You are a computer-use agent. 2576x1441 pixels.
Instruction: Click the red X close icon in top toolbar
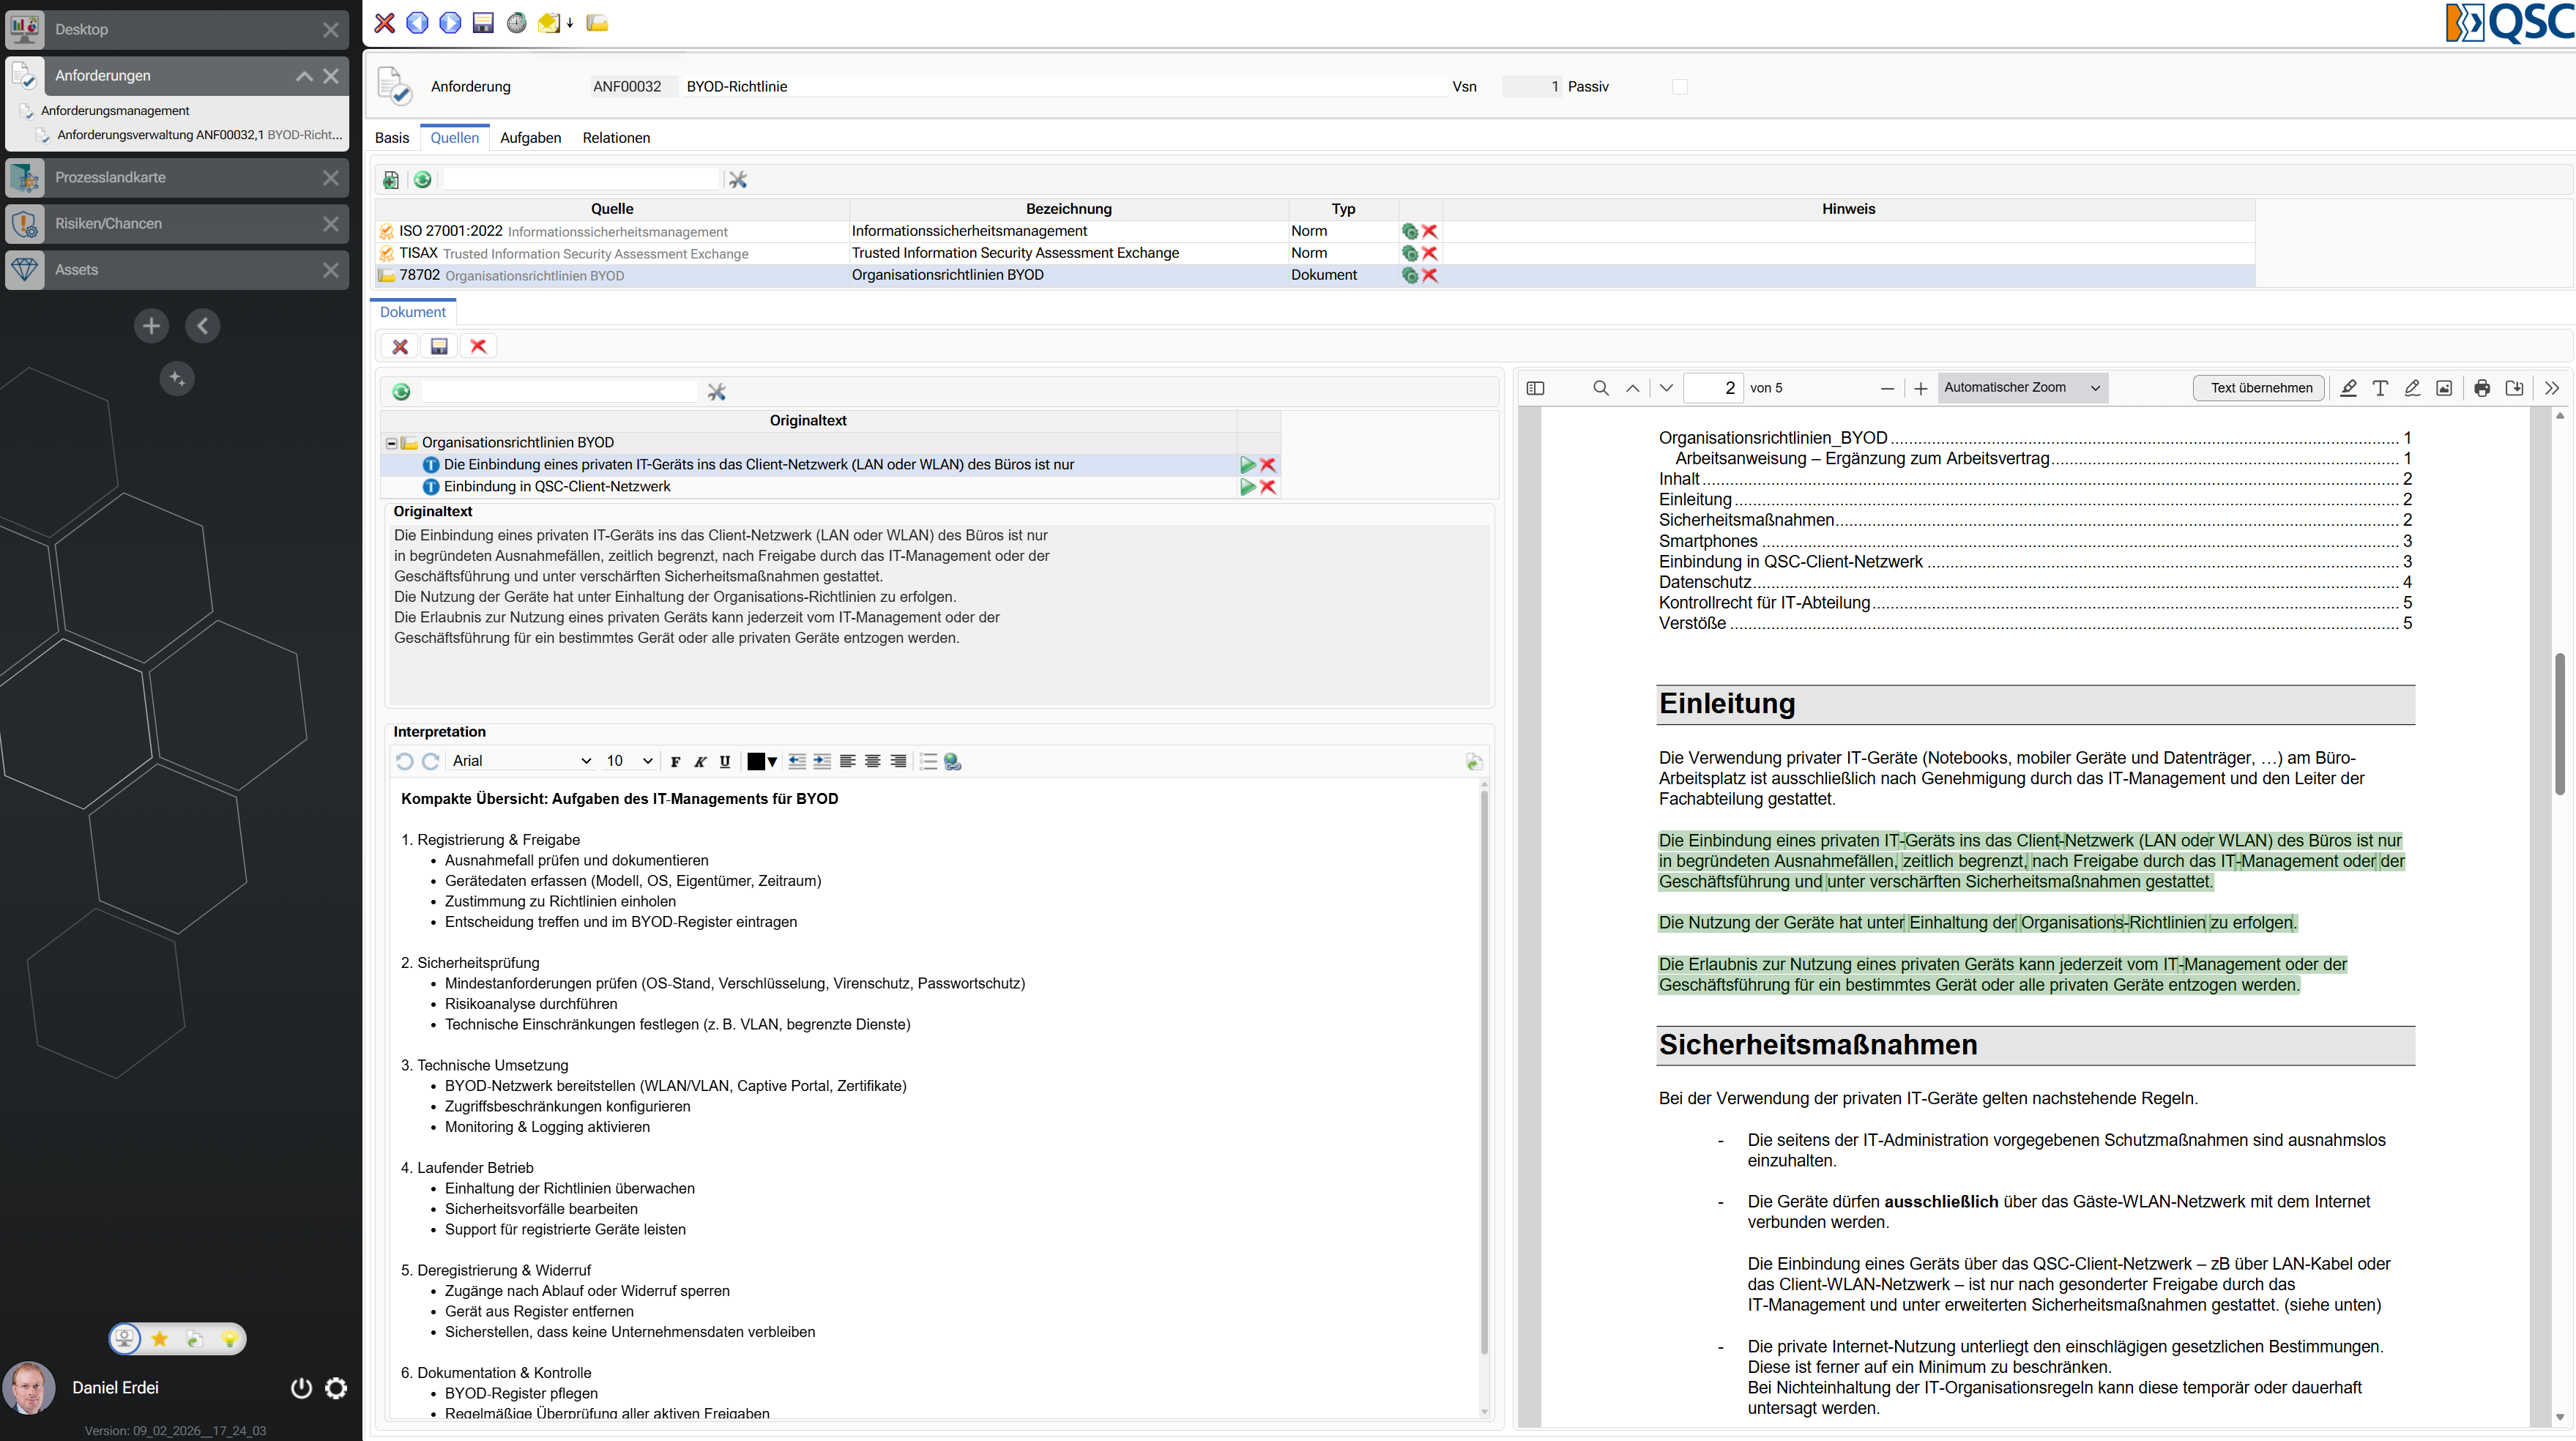pos(384,23)
